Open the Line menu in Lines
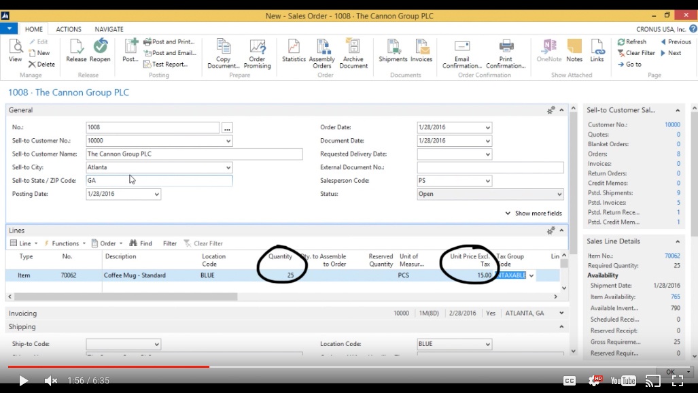Viewport: 698px width, 393px height. 24,243
